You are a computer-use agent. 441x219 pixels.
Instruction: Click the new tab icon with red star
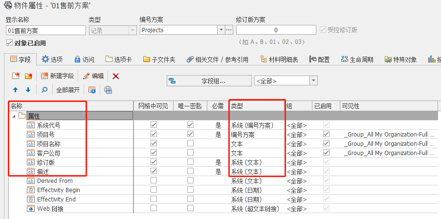[x=16, y=76]
